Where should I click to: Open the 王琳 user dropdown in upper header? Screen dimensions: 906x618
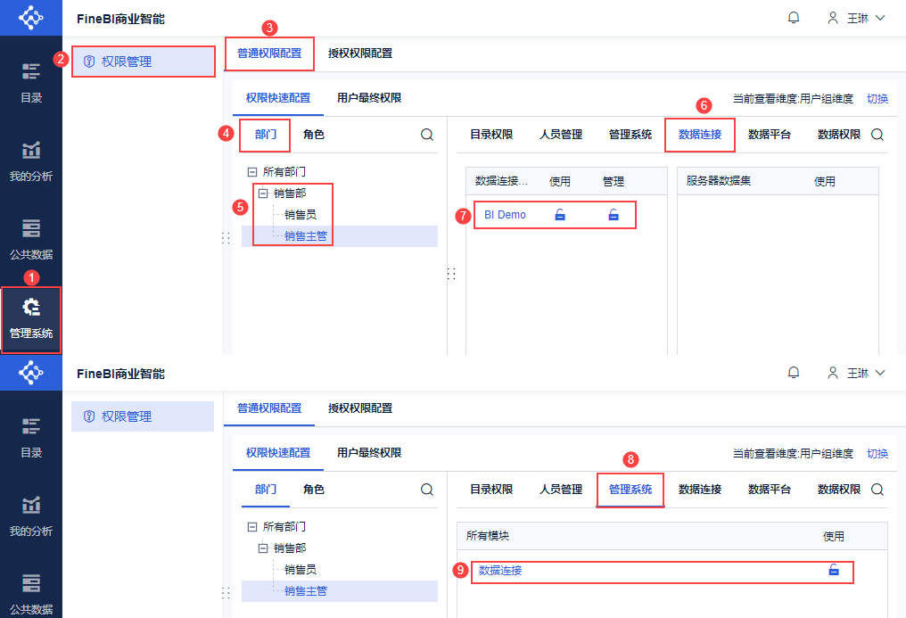coord(857,18)
